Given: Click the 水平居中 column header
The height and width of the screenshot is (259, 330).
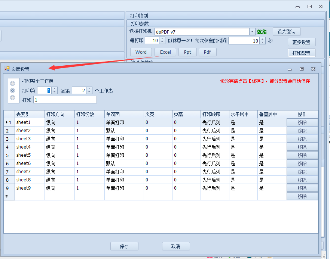Looking at the screenshot, I should [243, 114].
